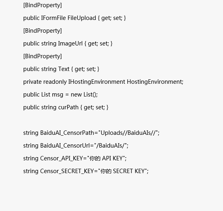This screenshot has height=211, width=223.
Task: Click the ImageUrl string property line
Action: pos(68,44)
